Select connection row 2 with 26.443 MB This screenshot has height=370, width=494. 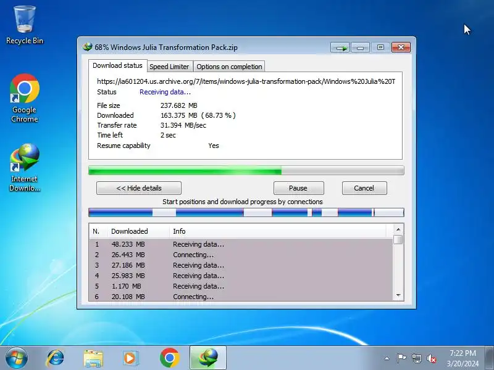[x=241, y=255]
